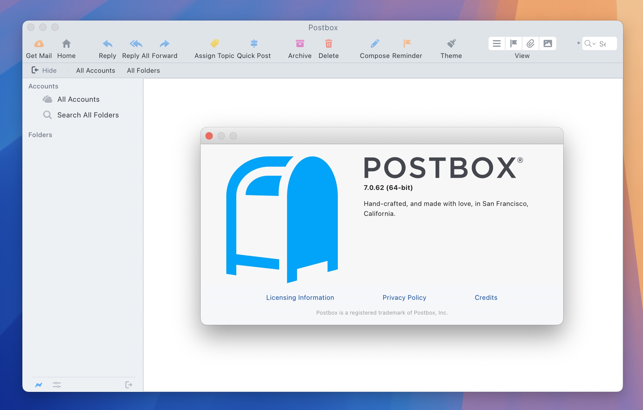Click the trademark notice text
The height and width of the screenshot is (410, 643).
[382, 312]
